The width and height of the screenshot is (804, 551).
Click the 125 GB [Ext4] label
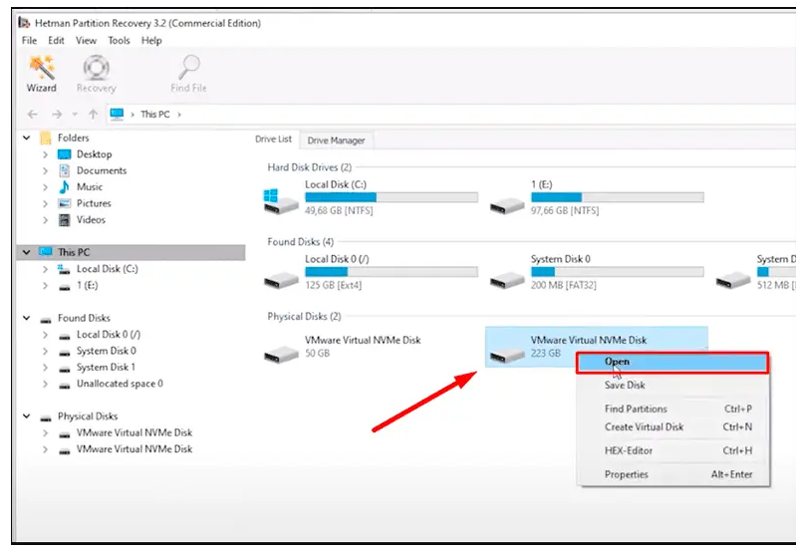tap(334, 285)
